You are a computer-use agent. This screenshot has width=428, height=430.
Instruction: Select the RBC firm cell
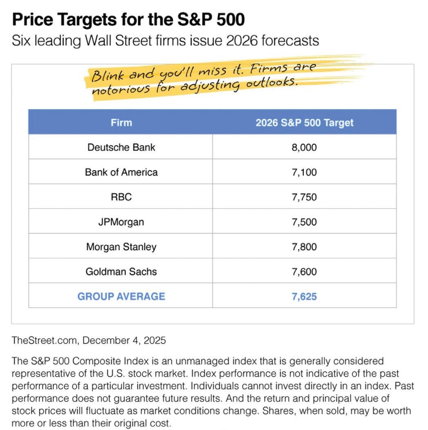coord(121,197)
